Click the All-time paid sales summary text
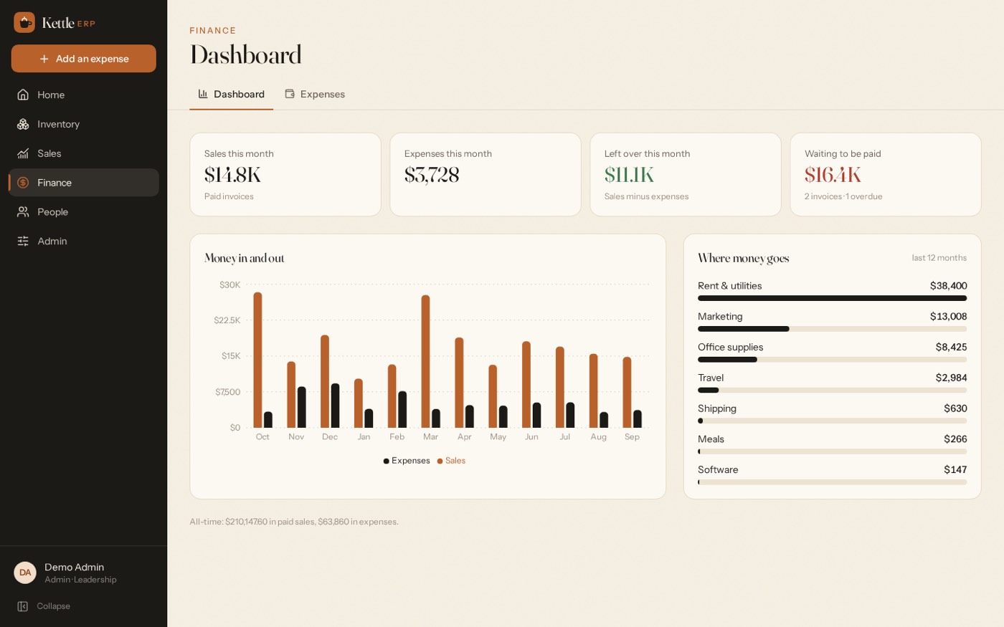The width and height of the screenshot is (1004, 627). (x=294, y=522)
